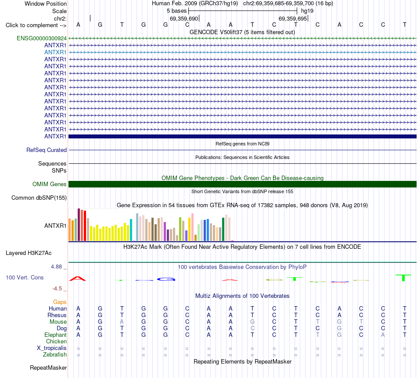Select the Rhesus alignment row label
The height and width of the screenshot is (378, 417).
[x=57, y=315]
